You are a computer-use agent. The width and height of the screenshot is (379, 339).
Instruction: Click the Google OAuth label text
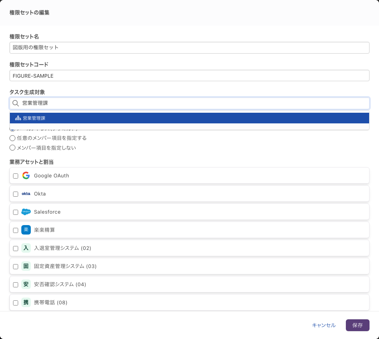tap(51, 176)
